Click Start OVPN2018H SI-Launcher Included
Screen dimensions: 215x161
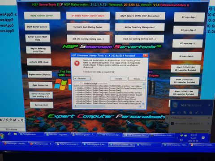pyautogui.click(x=185, y=68)
